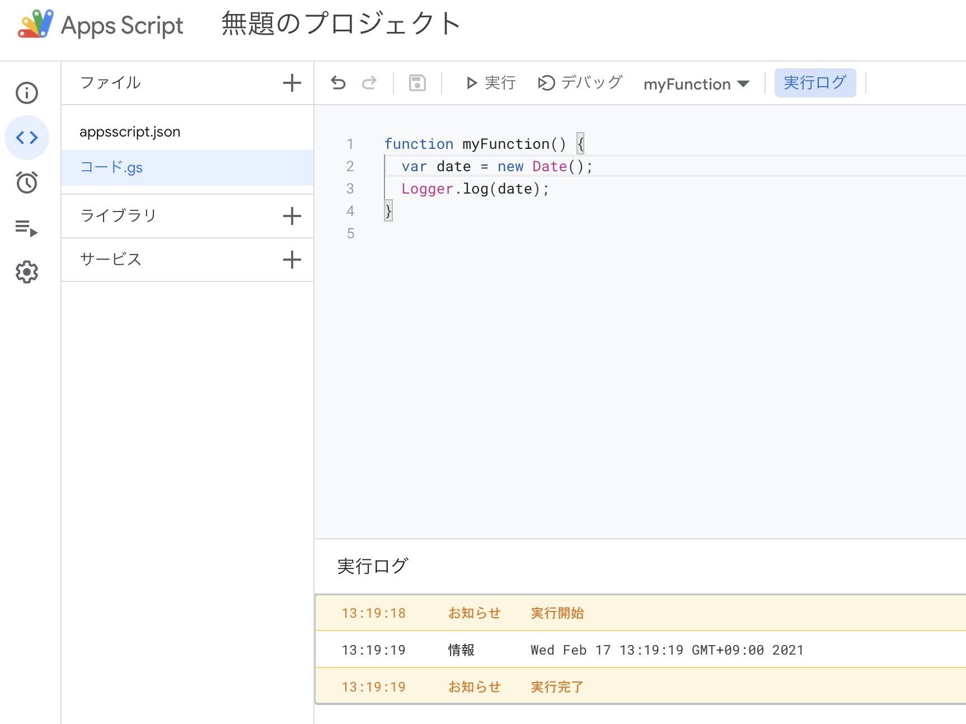
Task: Toggle the 実行ログ execution log button
Action: (x=815, y=83)
